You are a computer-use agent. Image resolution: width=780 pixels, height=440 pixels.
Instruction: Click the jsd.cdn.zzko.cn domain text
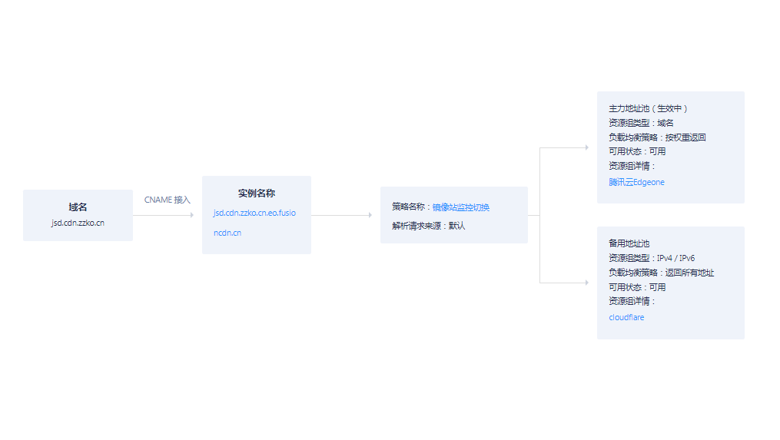[x=78, y=223]
